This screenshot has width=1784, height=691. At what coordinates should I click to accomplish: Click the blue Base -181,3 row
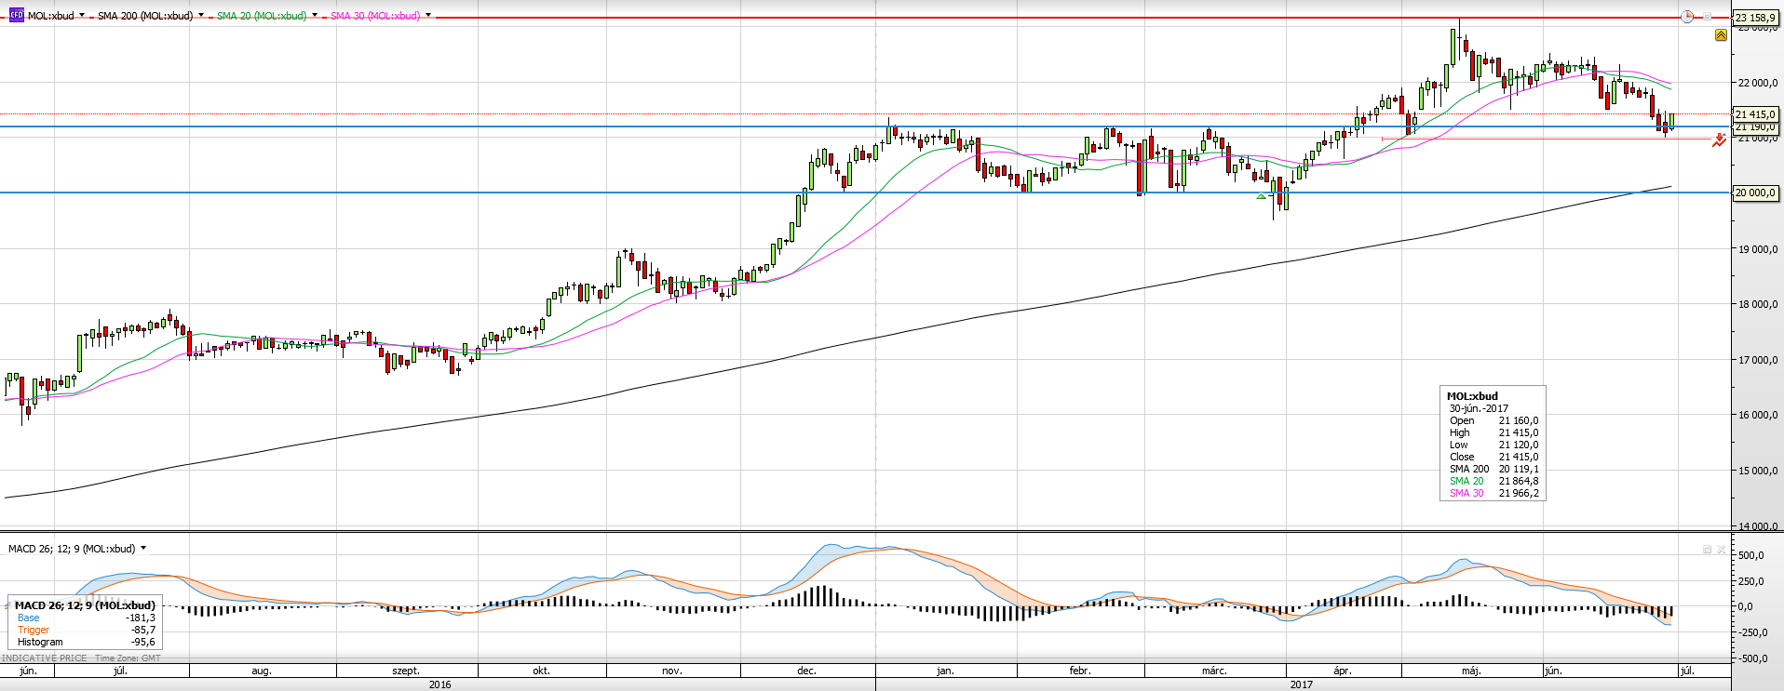pos(86,618)
